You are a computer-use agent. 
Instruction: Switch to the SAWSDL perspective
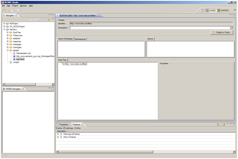[x=223, y=11]
